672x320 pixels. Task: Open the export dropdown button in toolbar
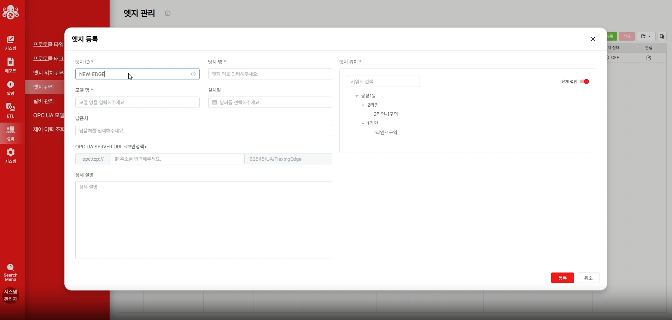tap(646, 36)
